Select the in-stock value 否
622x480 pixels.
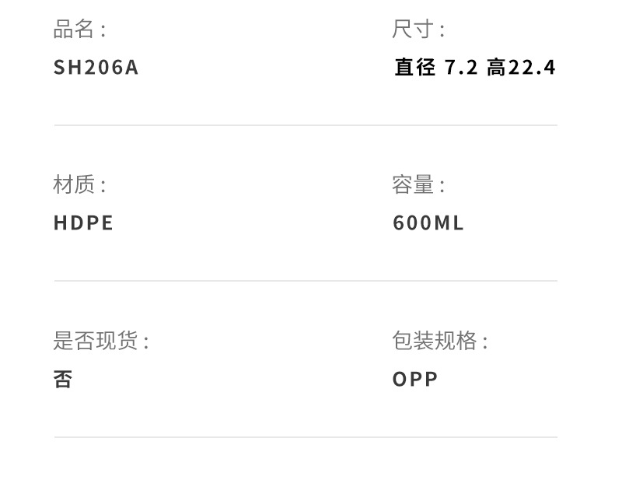click(x=63, y=379)
